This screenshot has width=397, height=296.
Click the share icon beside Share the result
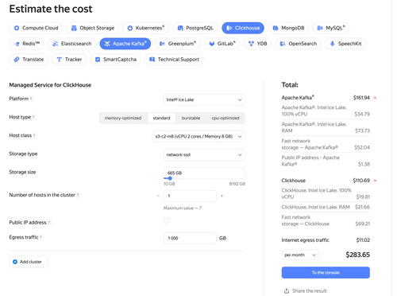(287, 291)
